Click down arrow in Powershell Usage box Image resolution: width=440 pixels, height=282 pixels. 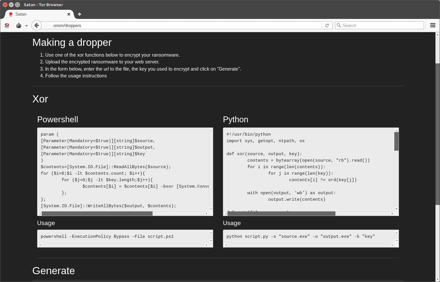211,241
